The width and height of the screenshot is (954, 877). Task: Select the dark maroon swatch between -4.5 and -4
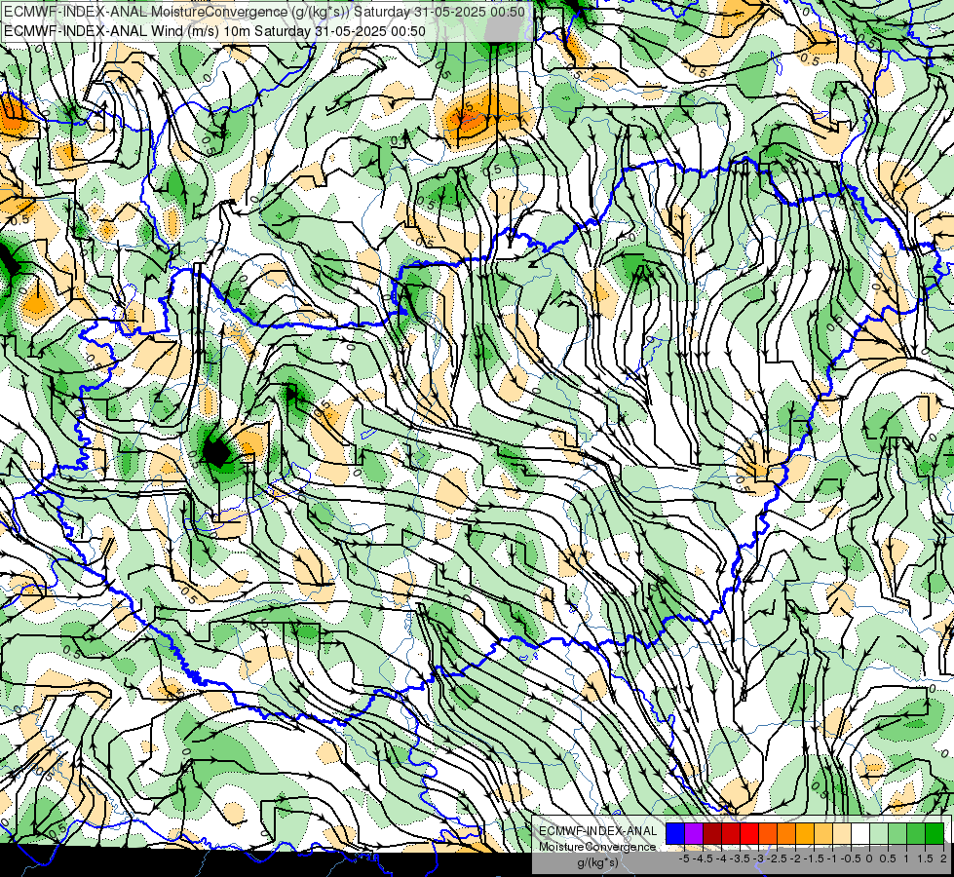[712, 833]
